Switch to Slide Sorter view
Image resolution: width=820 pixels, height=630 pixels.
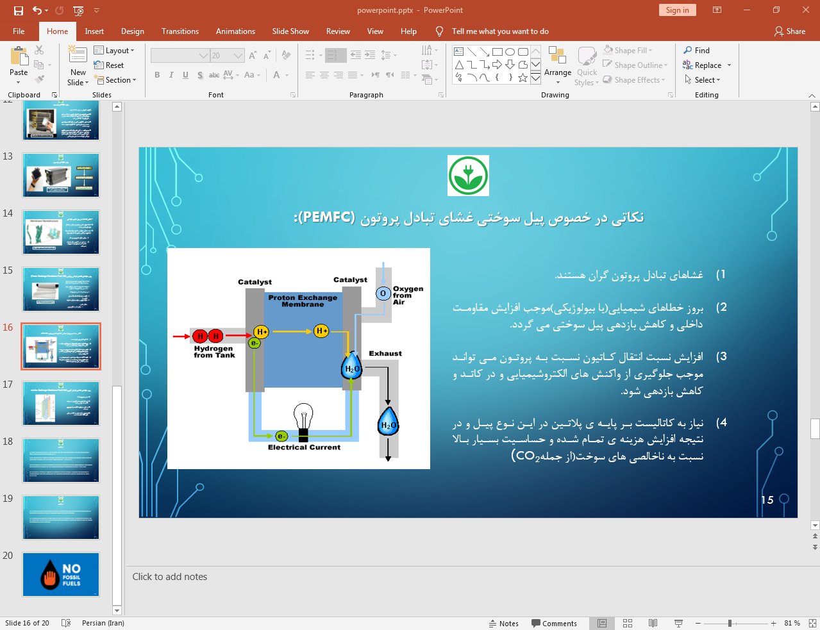(628, 623)
